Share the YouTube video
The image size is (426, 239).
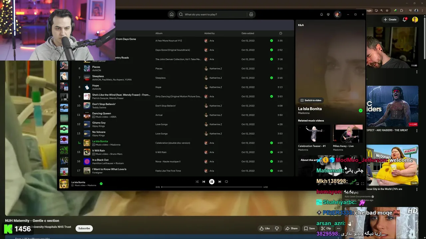point(291,228)
